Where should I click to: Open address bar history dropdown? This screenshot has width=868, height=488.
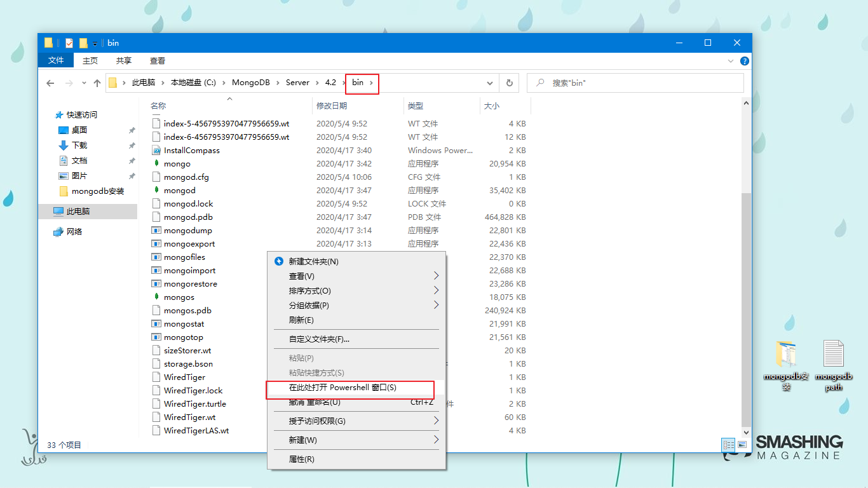tap(489, 83)
